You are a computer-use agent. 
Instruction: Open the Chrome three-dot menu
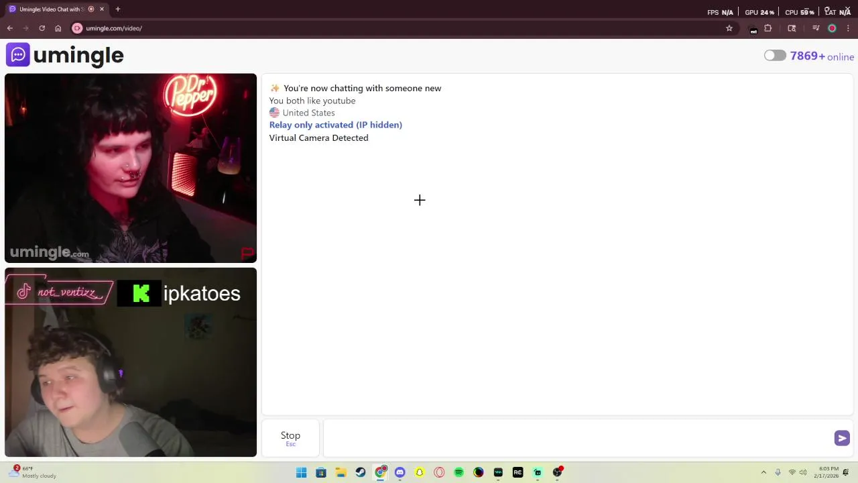tap(848, 28)
